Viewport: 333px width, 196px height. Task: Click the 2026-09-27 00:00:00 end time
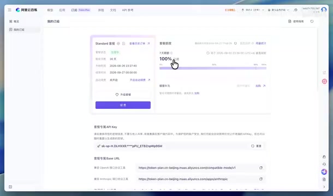(x=123, y=72)
